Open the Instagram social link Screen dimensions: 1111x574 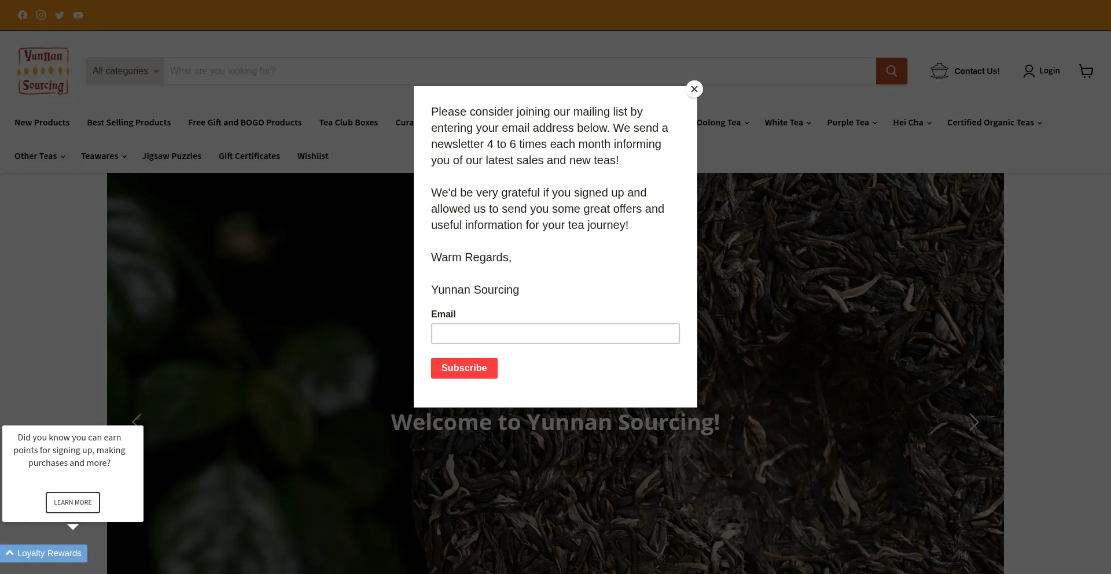pos(41,15)
